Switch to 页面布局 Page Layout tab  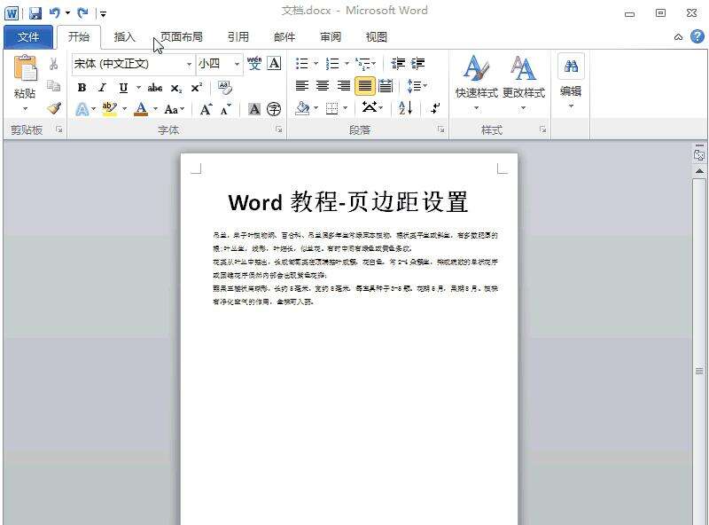point(182,36)
